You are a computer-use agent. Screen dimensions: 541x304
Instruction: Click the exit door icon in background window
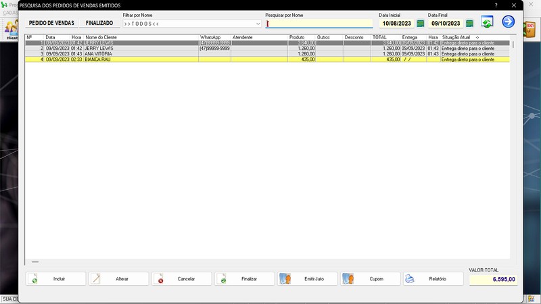(x=530, y=29)
